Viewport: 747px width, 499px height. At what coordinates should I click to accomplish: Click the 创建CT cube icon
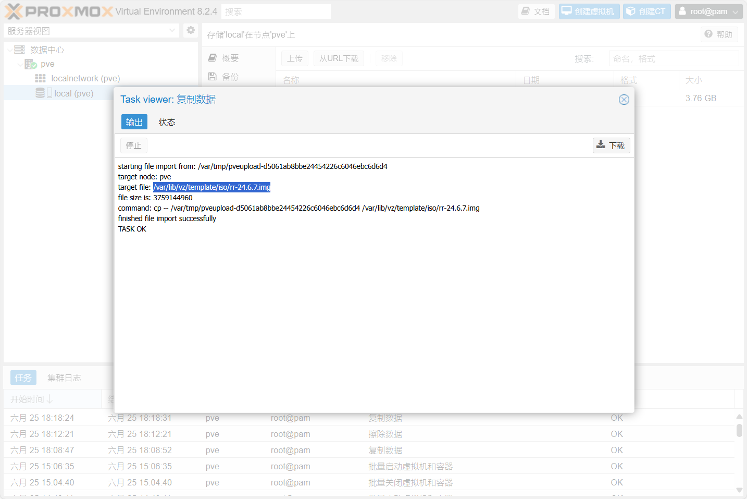tap(630, 11)
